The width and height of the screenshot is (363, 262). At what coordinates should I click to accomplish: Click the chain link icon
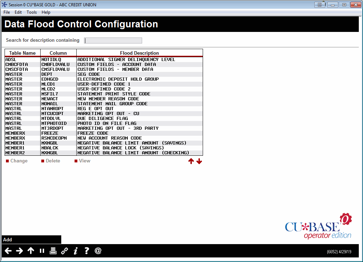64,251
